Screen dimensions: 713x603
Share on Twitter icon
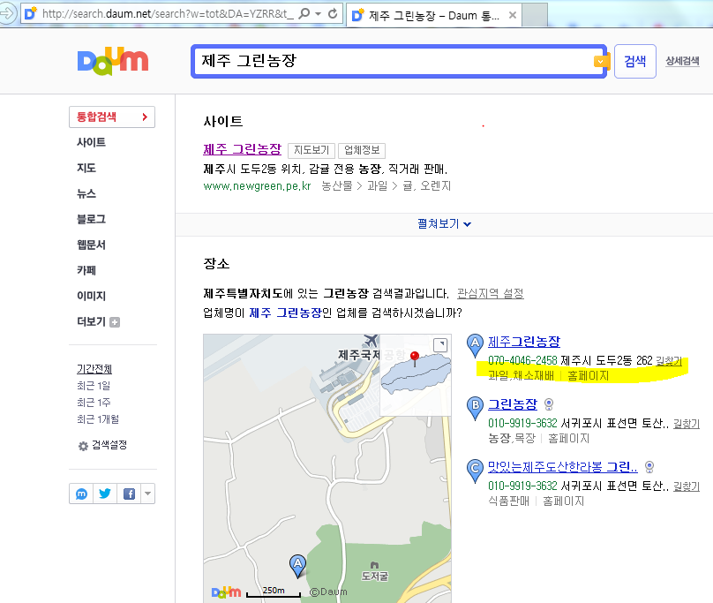coord(105,494)
